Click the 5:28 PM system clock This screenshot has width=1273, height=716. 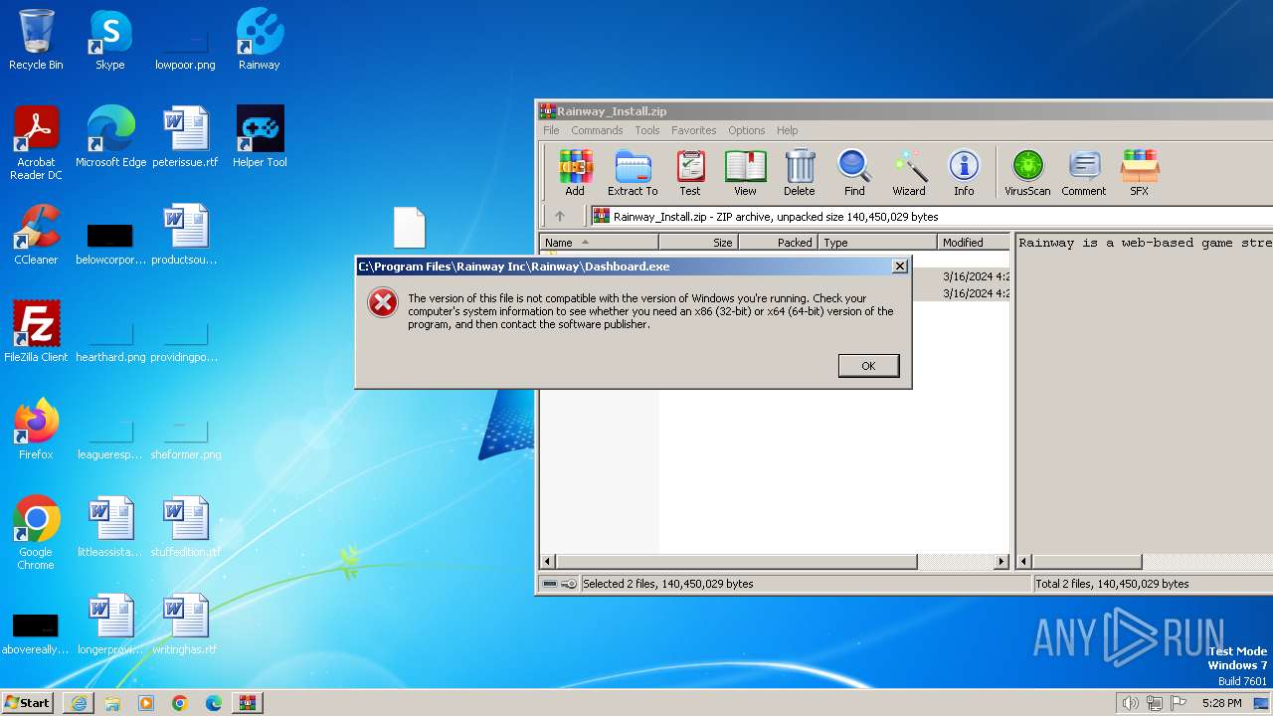pyautogui.click(x=1221, y=703)
